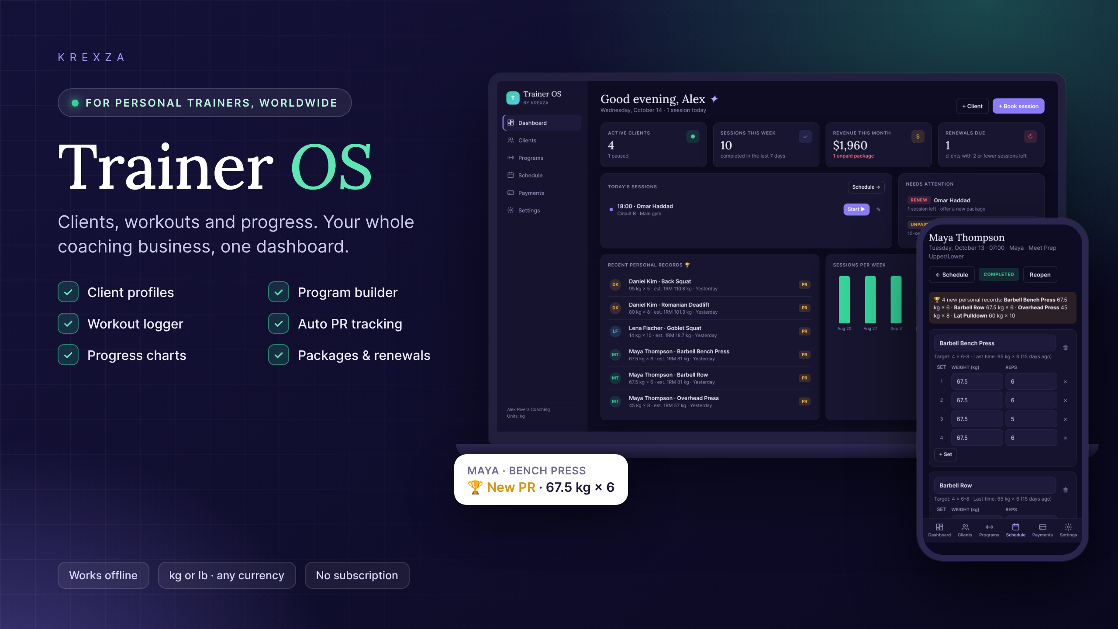This screenshot has height=629, width=1118.
Task: Remove set 1 with its × icon
Action: 1066,382
